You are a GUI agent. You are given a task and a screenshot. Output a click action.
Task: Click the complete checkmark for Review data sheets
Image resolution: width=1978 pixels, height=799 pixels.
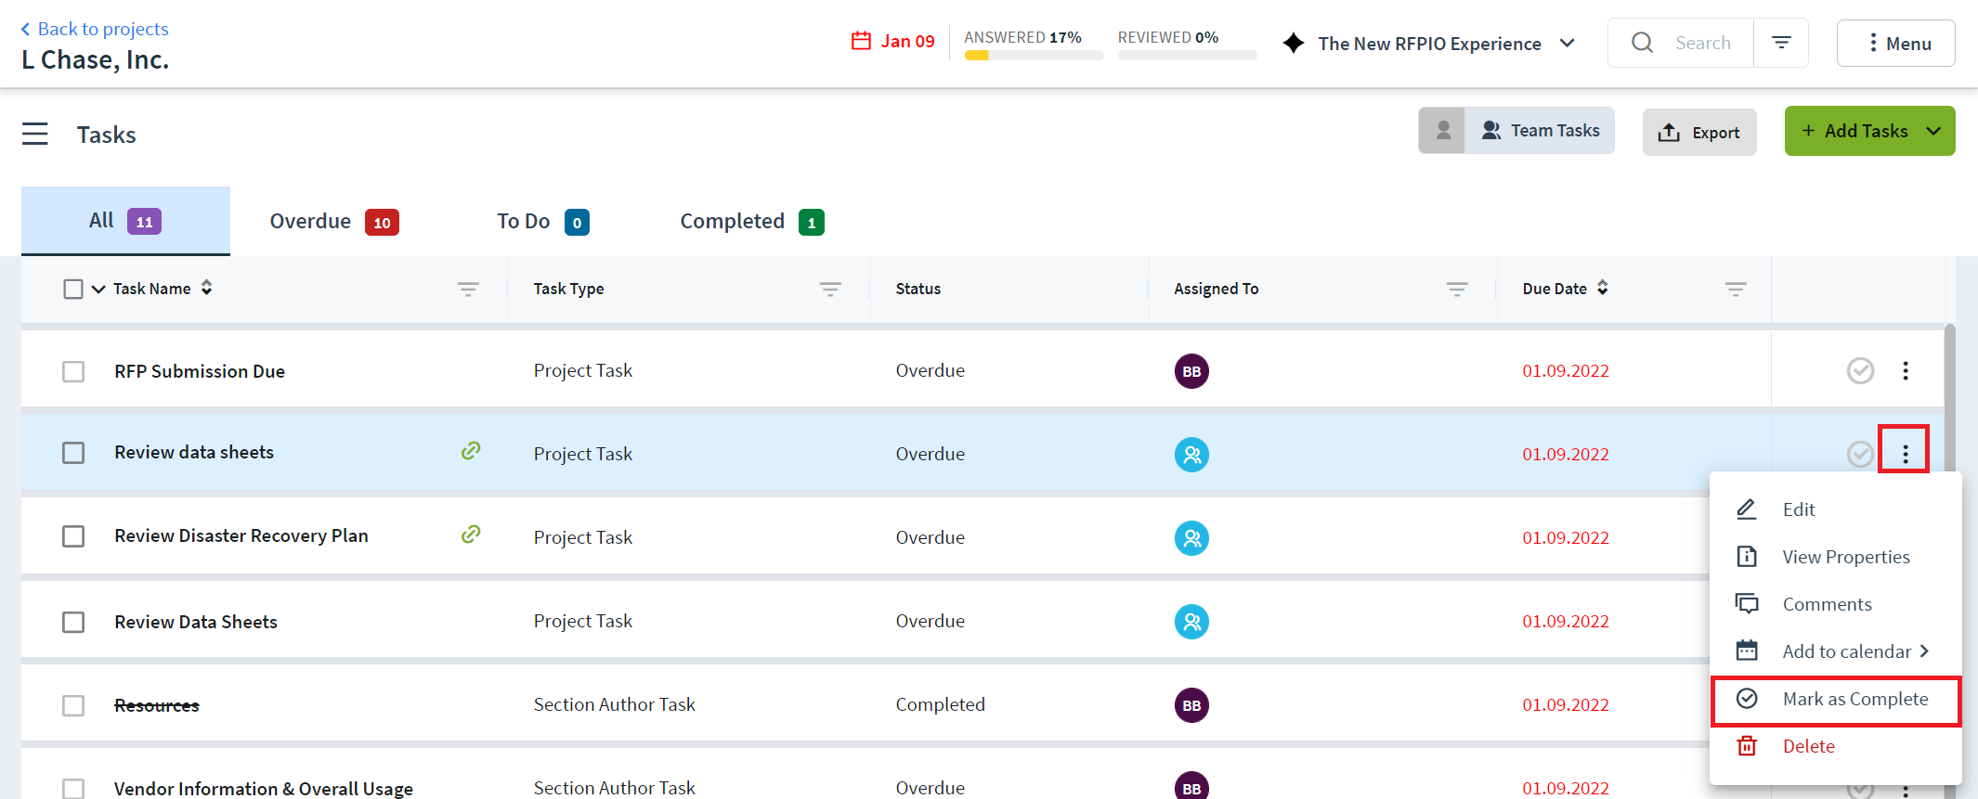1860,454
